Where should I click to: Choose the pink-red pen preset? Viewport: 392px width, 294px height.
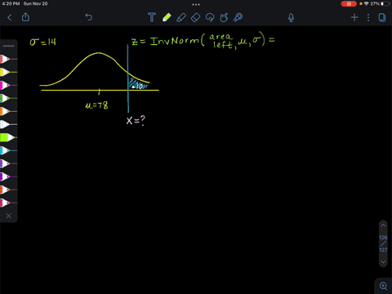coord(8,203)
